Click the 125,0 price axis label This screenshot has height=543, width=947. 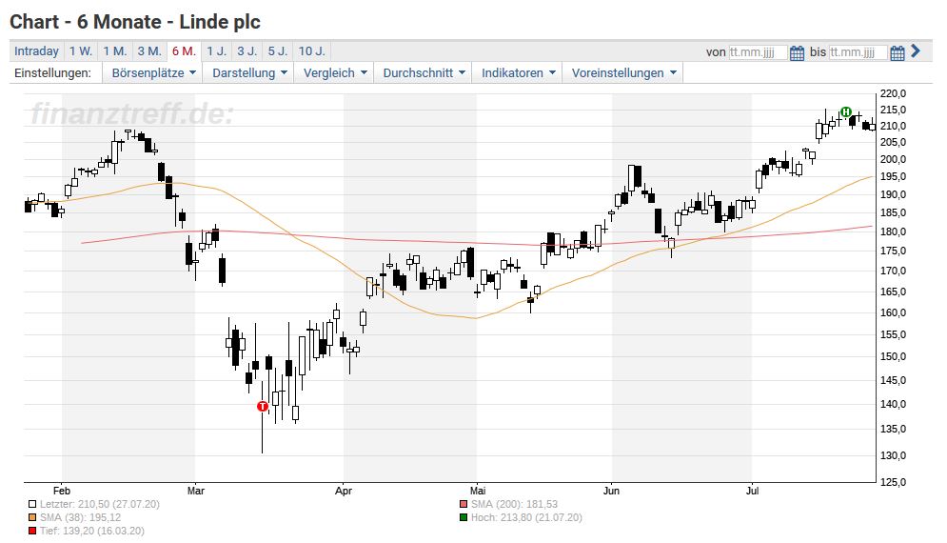point(894,482)
